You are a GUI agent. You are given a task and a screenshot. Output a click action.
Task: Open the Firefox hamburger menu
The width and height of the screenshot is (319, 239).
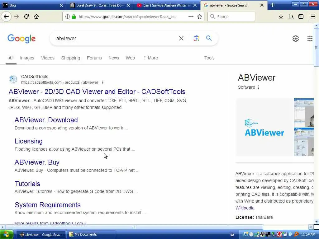[x=313, y=16]
